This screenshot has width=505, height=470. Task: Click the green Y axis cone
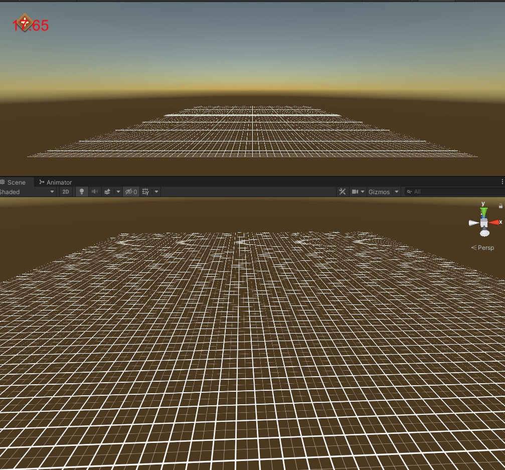point(484,212)
